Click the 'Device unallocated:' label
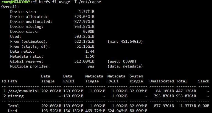This screenshot has height=113, width=212. point(31,21)
